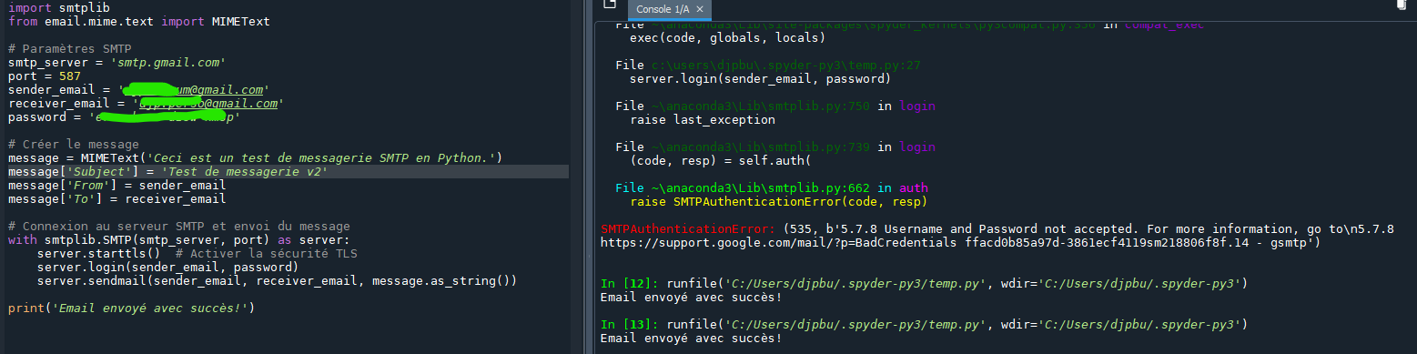
Task: Click the '# Connexion au serveur SMTP' comment
Action: pos(179,227)
